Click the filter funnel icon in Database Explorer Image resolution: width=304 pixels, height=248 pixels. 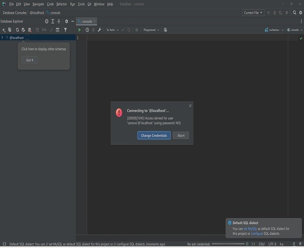click(65, 30)
